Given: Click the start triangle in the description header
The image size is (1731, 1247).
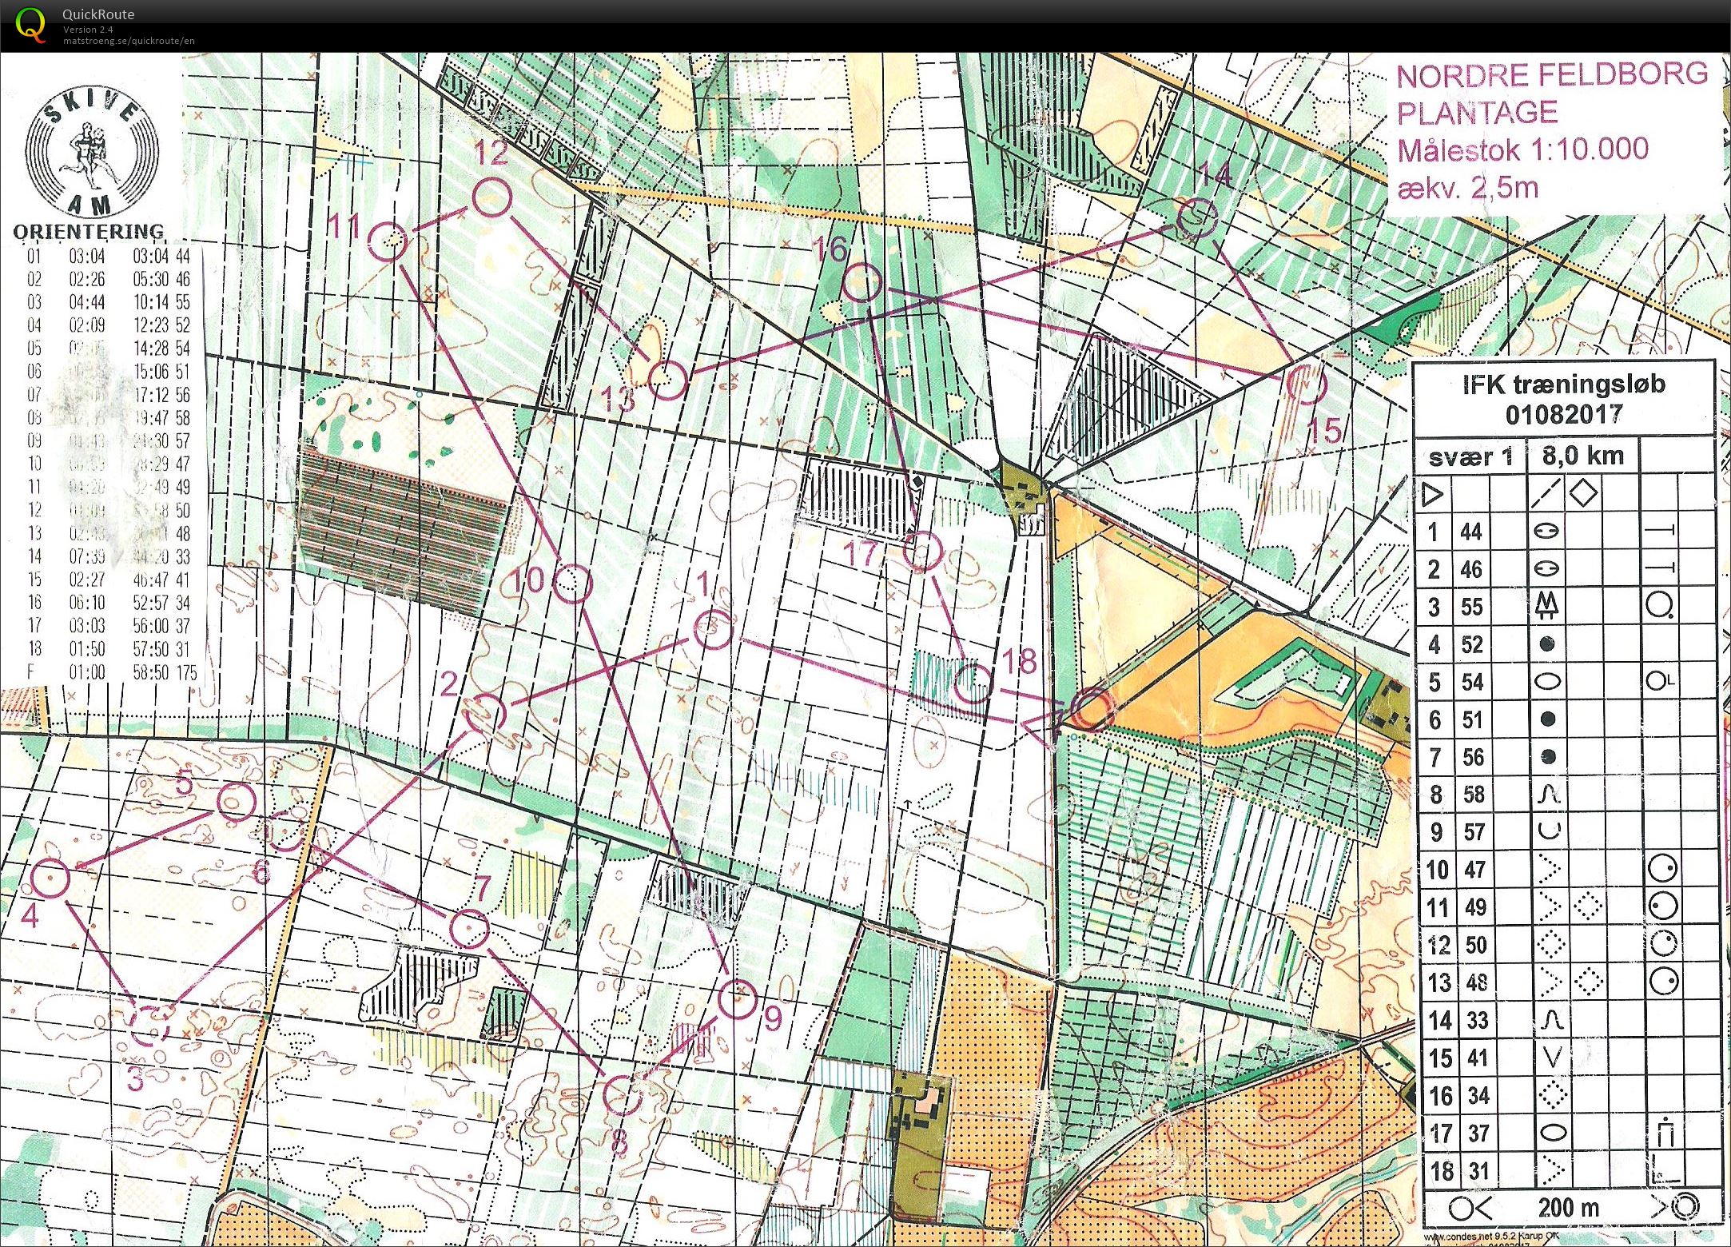Looking at the screenshot, I should tap(1434, 494).
